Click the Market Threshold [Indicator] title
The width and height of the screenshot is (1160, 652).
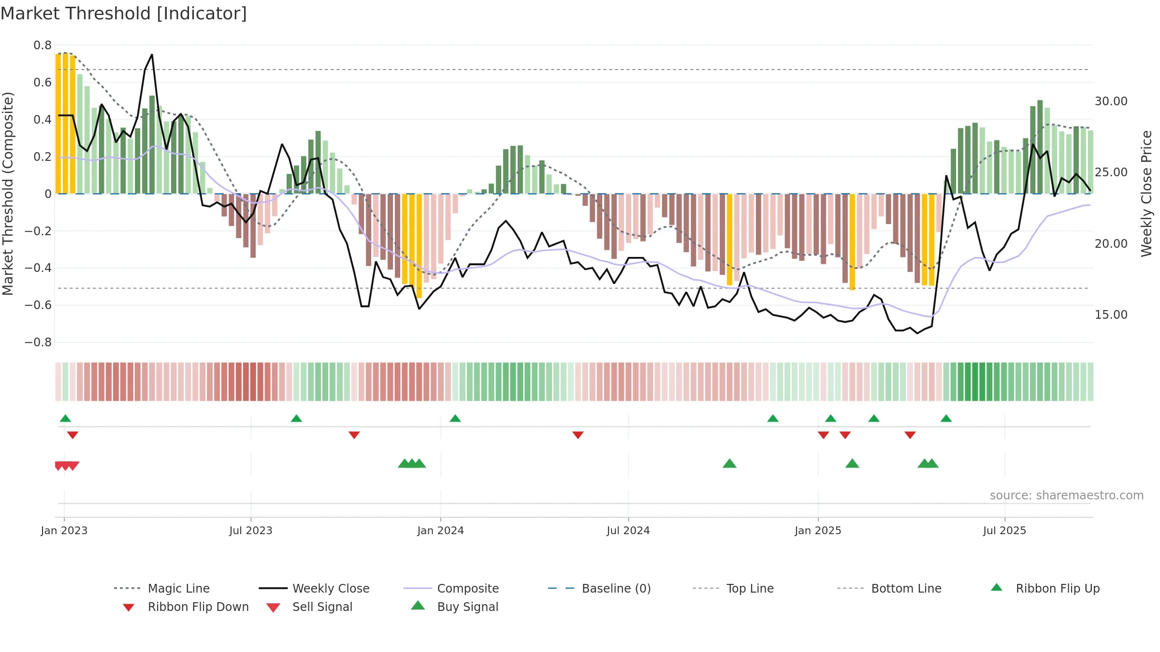pyautogui.click(x=124, y=14)
